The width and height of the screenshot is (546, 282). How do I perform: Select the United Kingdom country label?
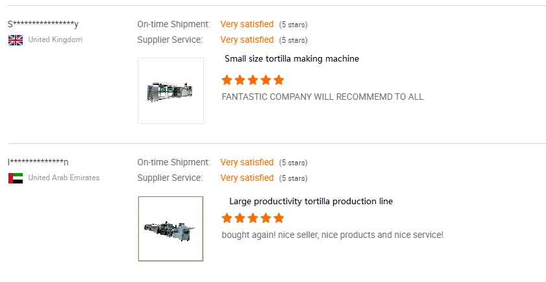[55, 40]
